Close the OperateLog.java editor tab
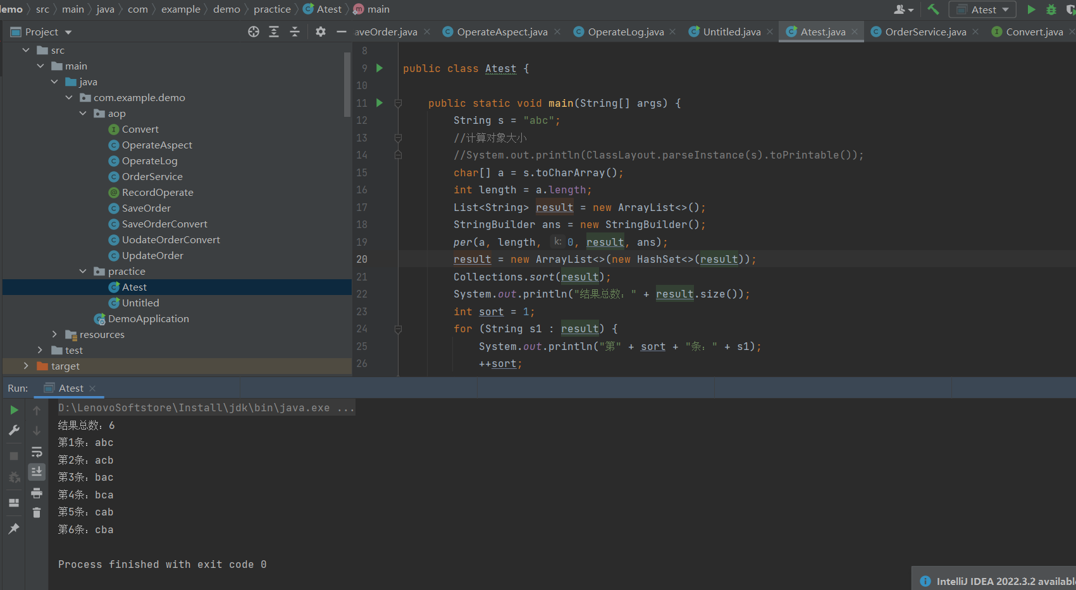The image size is (1076, 590). tap(672, 32)
